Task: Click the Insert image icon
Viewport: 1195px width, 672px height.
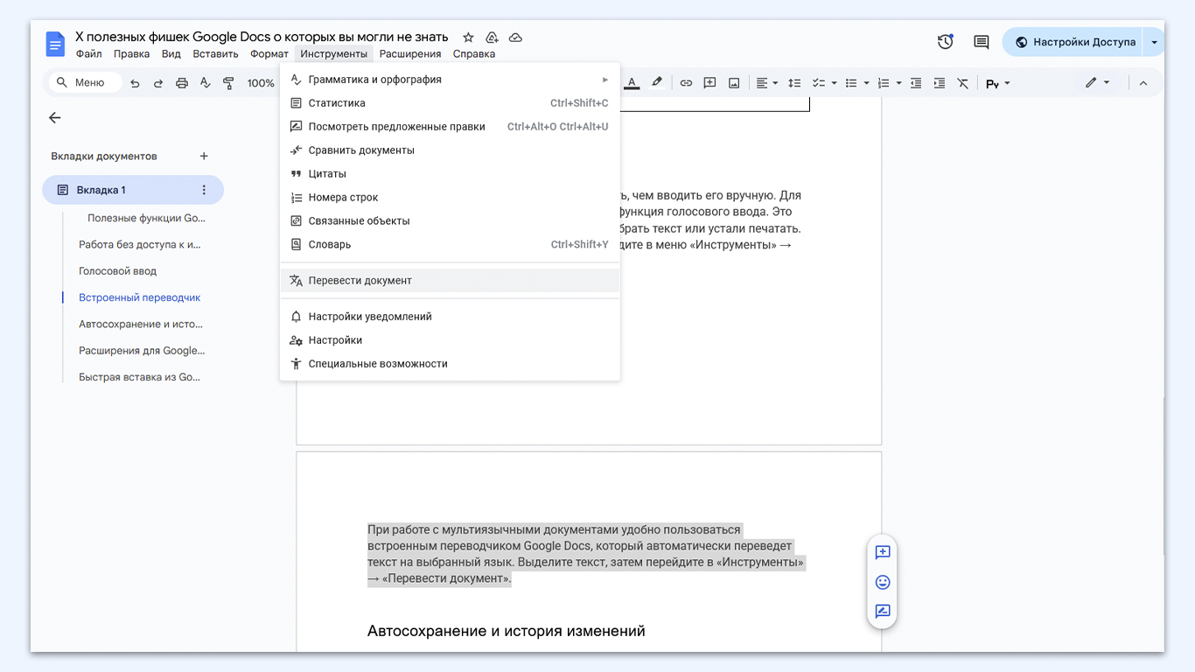Action: pyautogui.click(x=734, y=83)
